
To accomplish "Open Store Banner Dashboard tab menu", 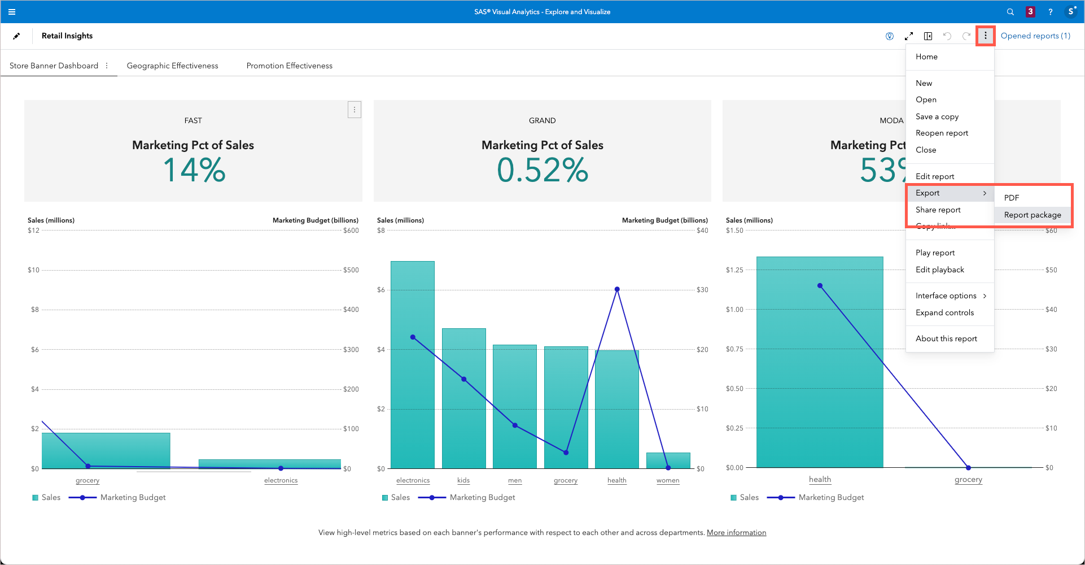I will (x=107, y=65).
